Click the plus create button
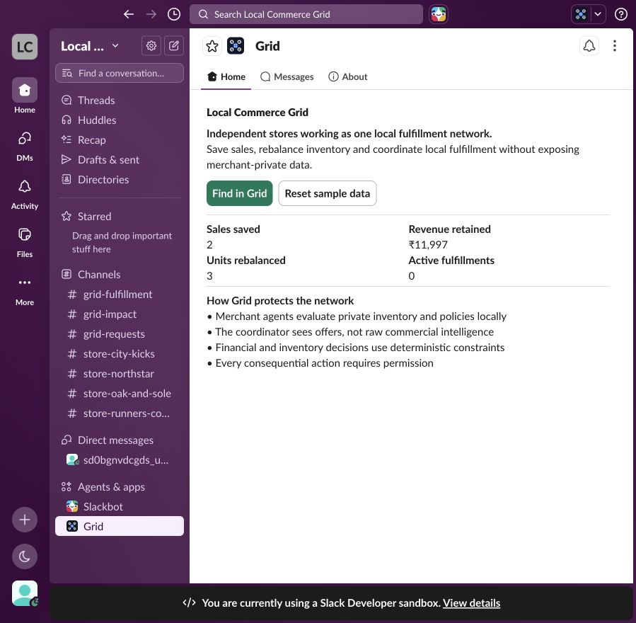Viewport: 636px width, 623px height. click(x=25, y=520)
